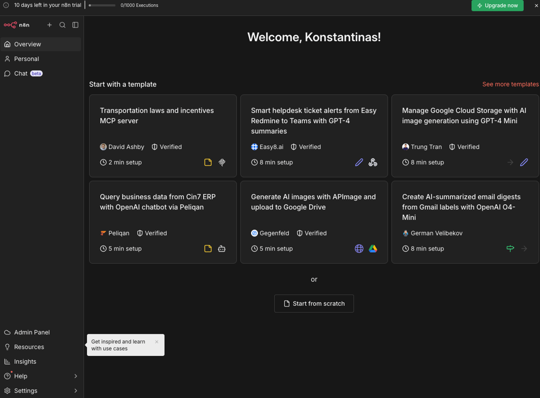Viewport: 540px width, 398px height.
Task: Open Query business data from Cin7 template
Action: tap(163, 222)
